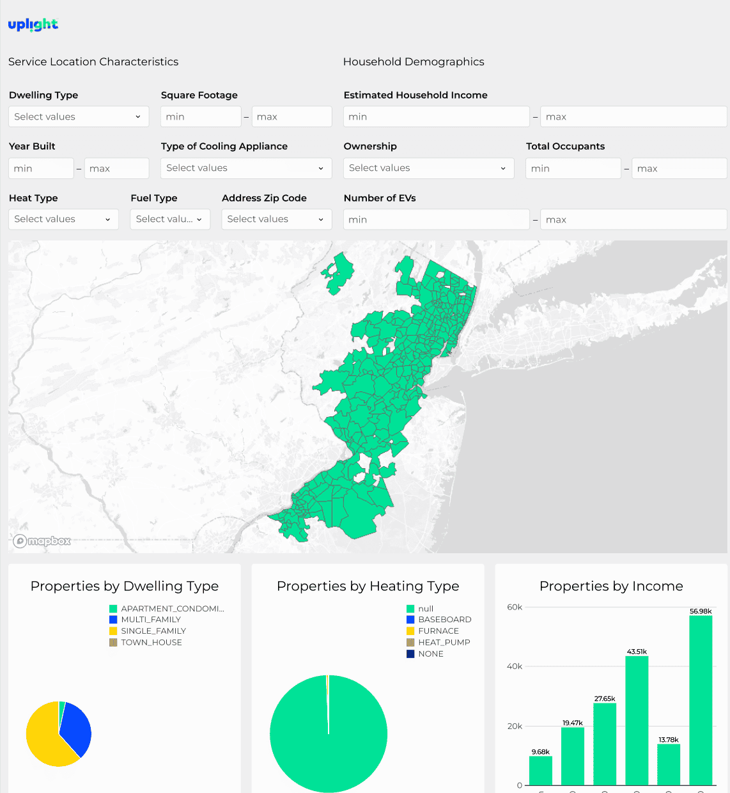Click the blue multi-family pie slice
730x793 pixels.
pos(77,729)
